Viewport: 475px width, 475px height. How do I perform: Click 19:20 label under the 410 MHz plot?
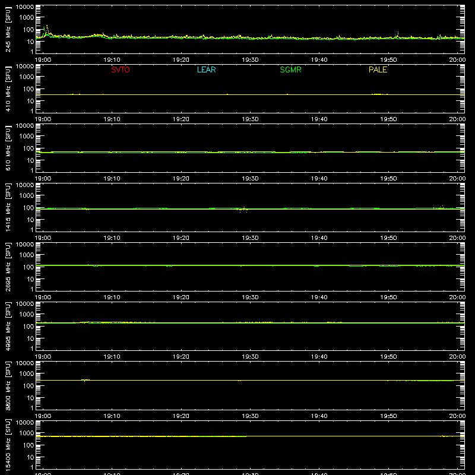(181, 119)
